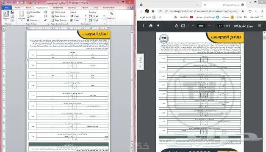Click the Indent Right value field
Image resolution: width=266 pixels, height=152 pixels.
pos(79,20)
